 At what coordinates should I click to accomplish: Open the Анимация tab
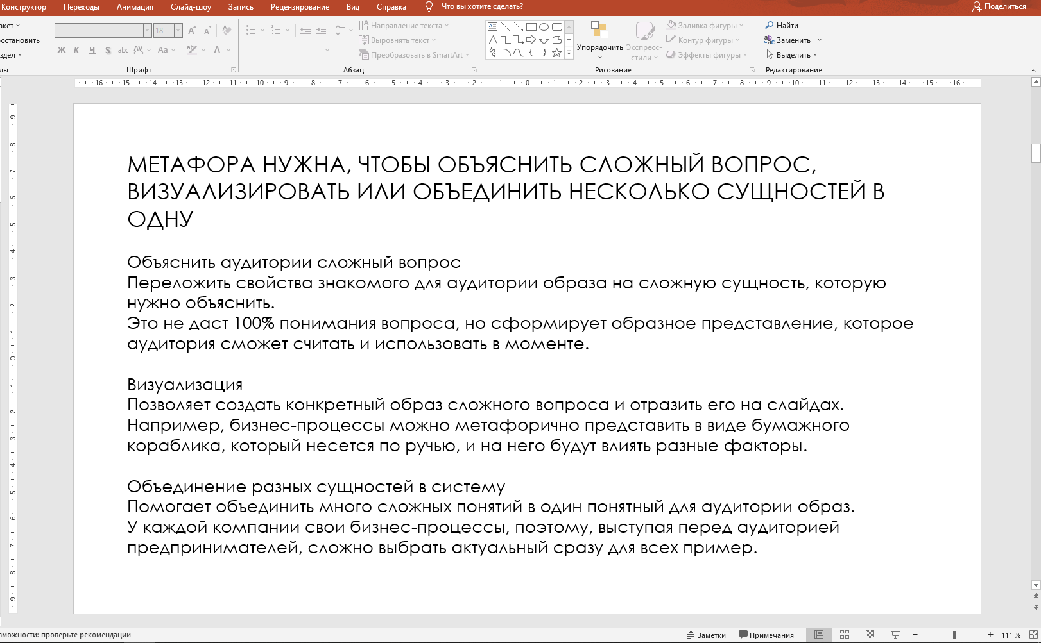tap(135, 7)
